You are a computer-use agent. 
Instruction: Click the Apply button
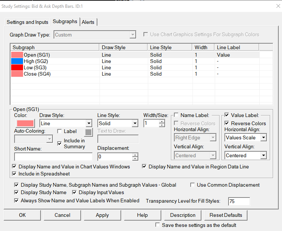(102, 215)
